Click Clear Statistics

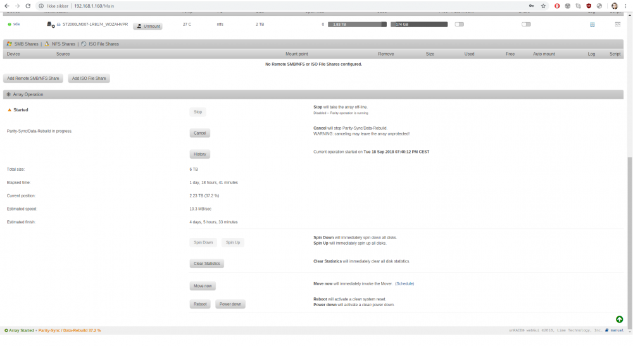point(207,264)
